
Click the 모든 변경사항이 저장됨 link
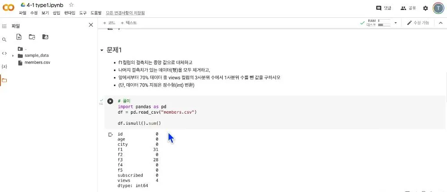pyautogui.click(x=125, y=13)
